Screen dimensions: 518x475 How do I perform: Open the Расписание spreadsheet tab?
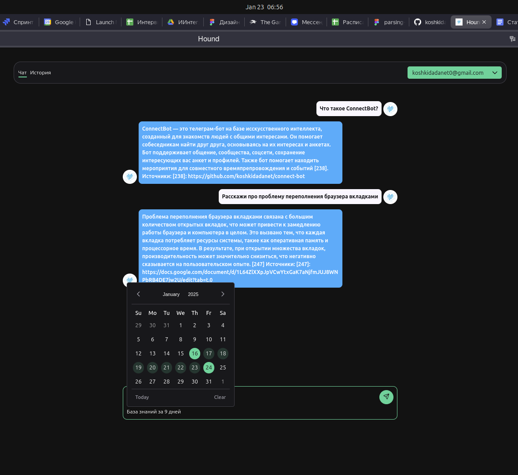tap(348, 22)
